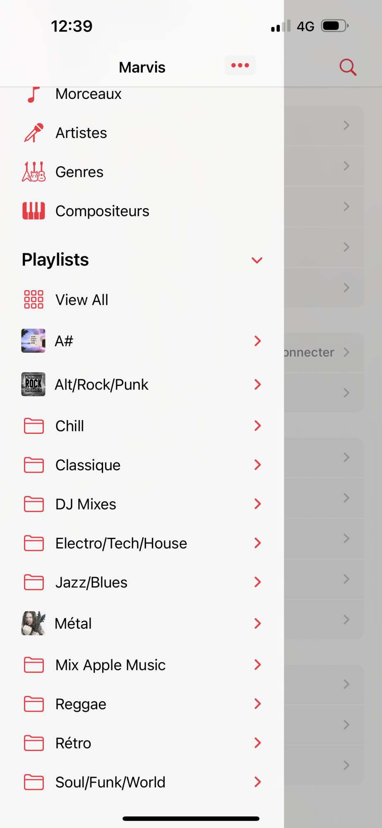Tap the search magnifier icon
This screenshot has width=382, height=828.
(348, 67)
